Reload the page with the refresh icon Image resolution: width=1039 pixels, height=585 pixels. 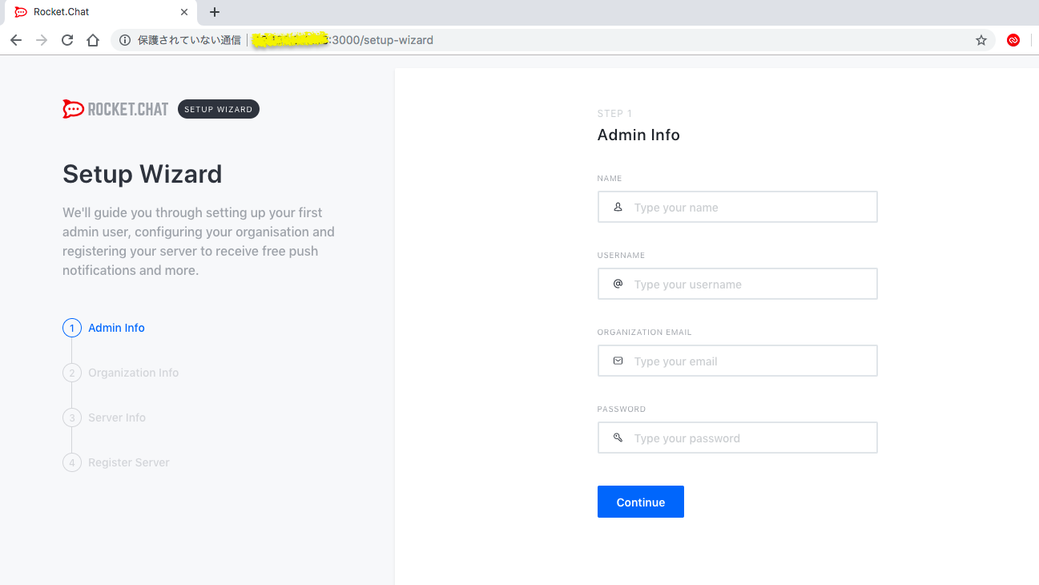(x=67, y=40)
